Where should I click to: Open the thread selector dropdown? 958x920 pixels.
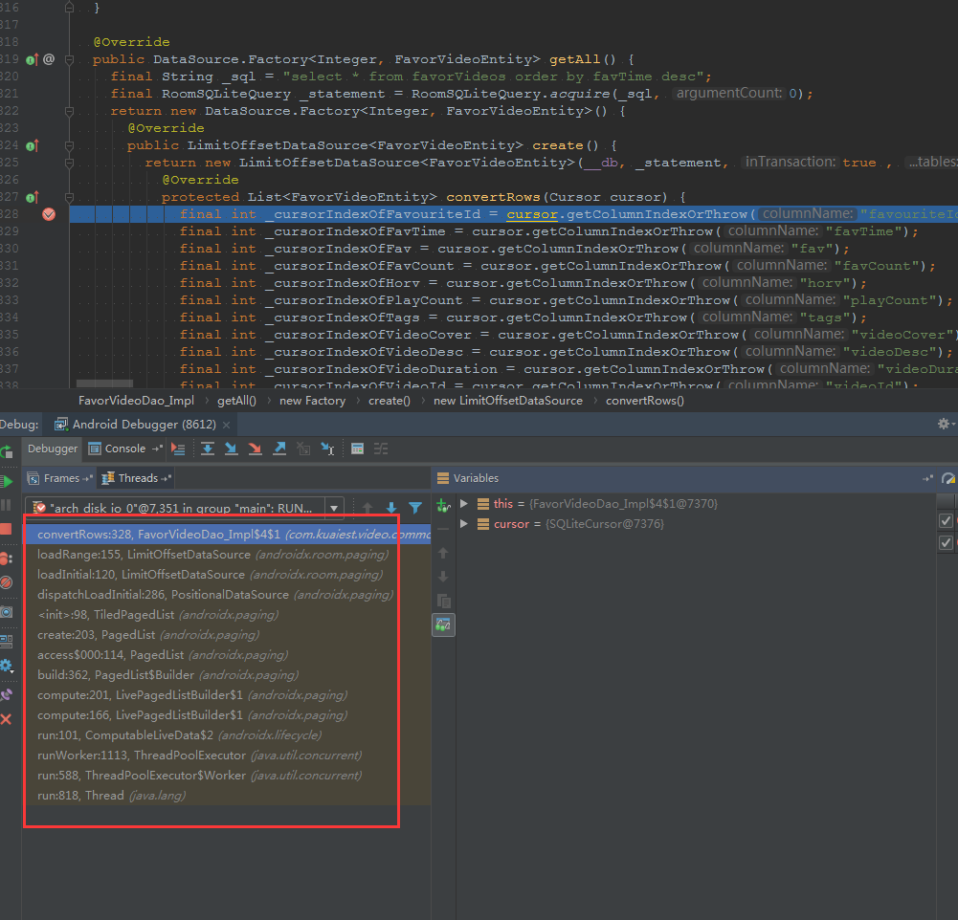point(334,507)
